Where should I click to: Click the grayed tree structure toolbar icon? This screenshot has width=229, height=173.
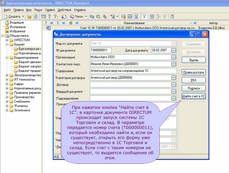pyautogui.click(x=158, y=16)
